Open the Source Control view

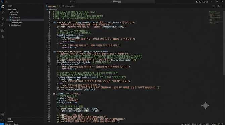coord(3,19)
